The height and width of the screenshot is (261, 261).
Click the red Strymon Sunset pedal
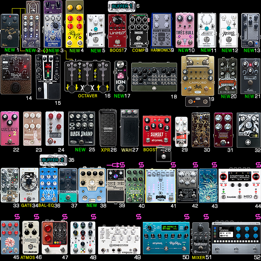pos(157,131)
